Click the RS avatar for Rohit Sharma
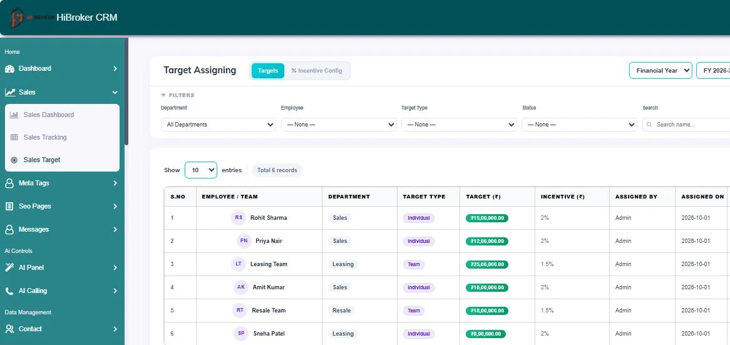 (239, 217)
